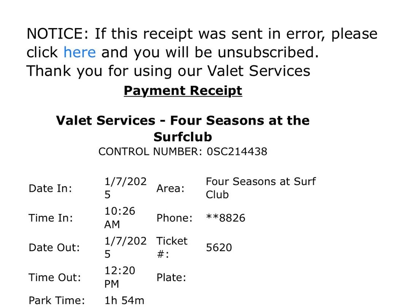Click the "Time Out:" label
Image resolution: width=411 pixels, height=307 pixels.
[55, 277]
